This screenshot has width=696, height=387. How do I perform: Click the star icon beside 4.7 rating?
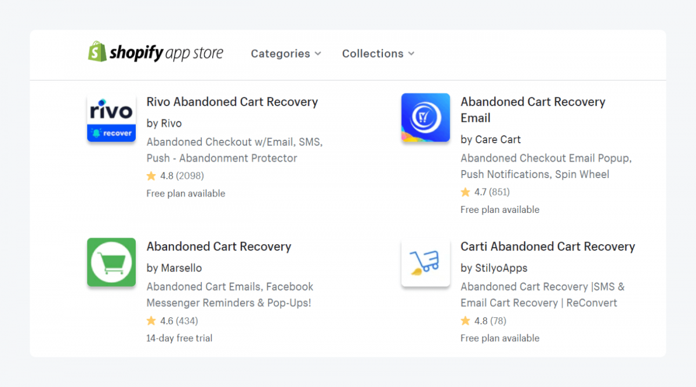click(x=465, y=191)
